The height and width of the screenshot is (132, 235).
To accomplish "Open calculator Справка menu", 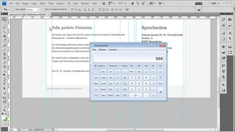I will point(113,49).
